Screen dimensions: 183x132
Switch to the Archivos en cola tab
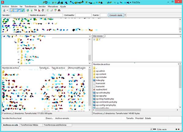10,125
